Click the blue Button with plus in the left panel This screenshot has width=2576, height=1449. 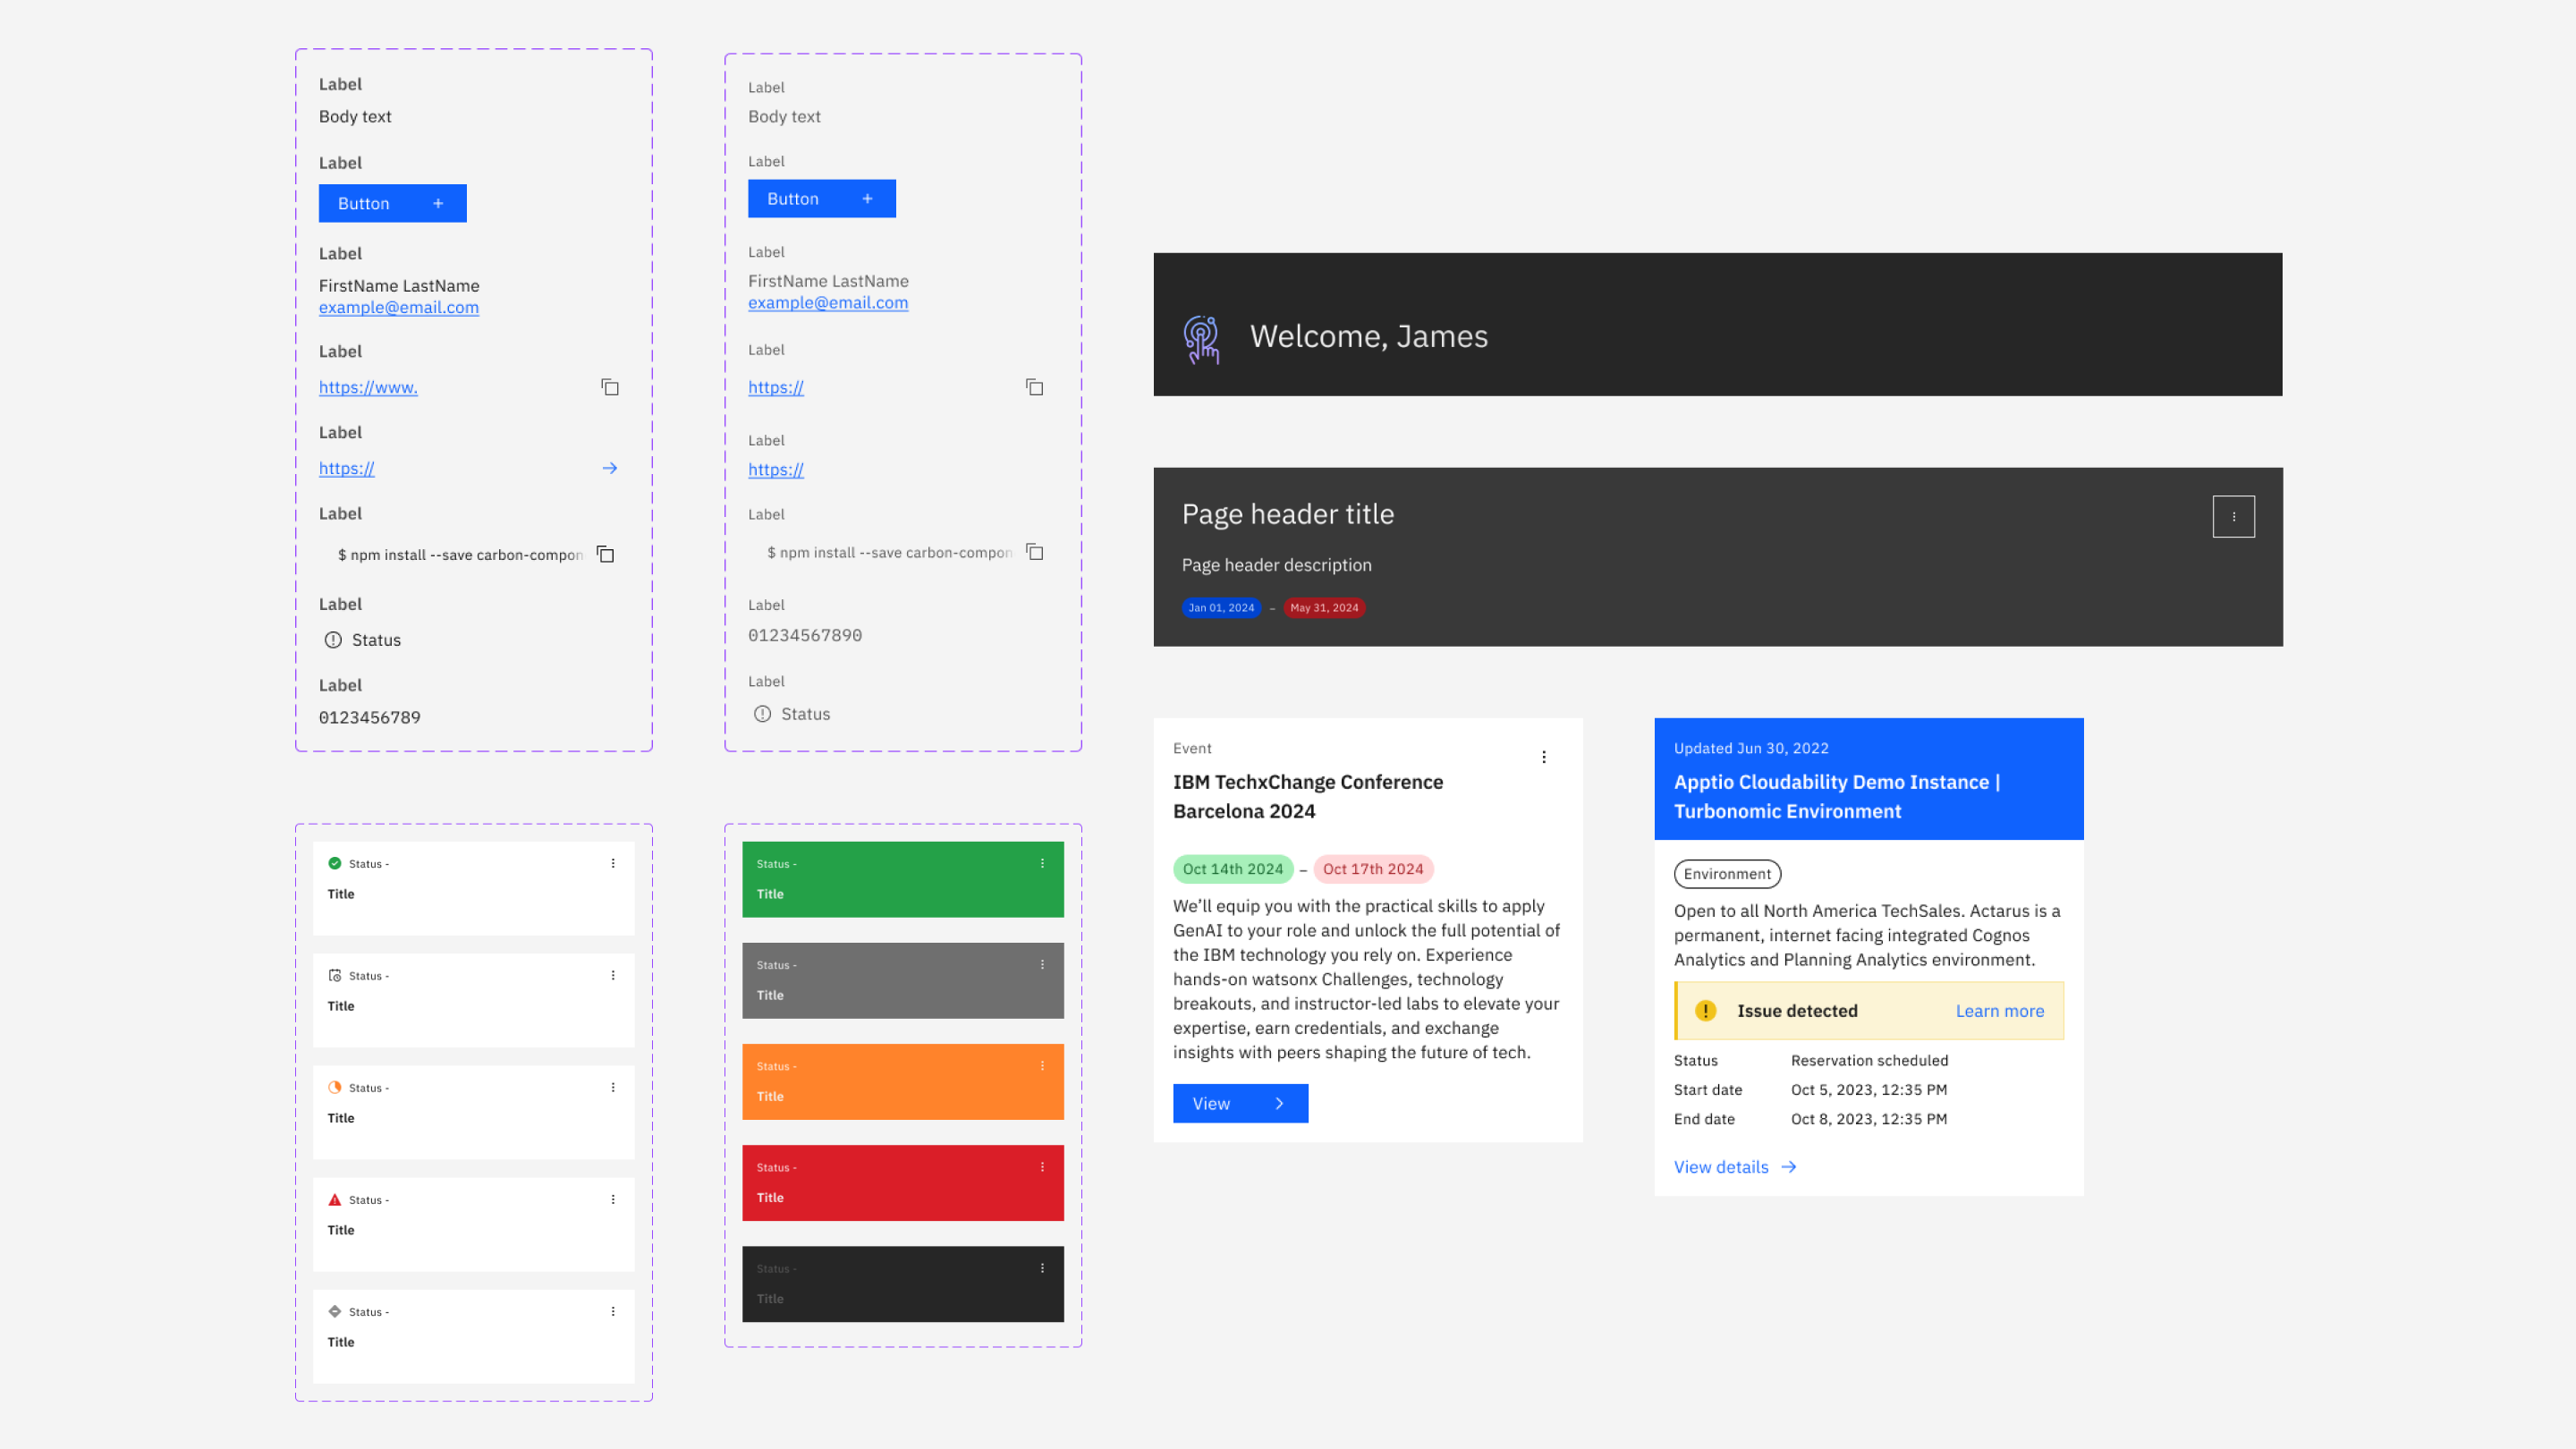(392, 203)
